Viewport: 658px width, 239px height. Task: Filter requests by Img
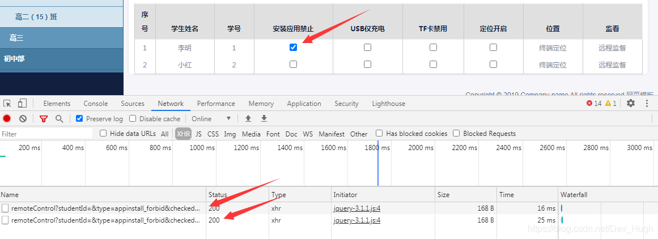click(230, 134)
